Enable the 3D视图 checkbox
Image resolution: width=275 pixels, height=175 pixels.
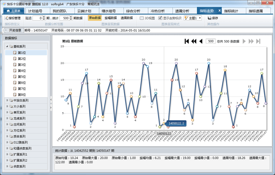tap(142, 18)
